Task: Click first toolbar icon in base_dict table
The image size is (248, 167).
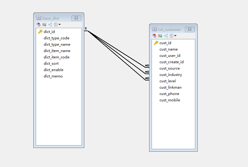Action: pos(39,25)
